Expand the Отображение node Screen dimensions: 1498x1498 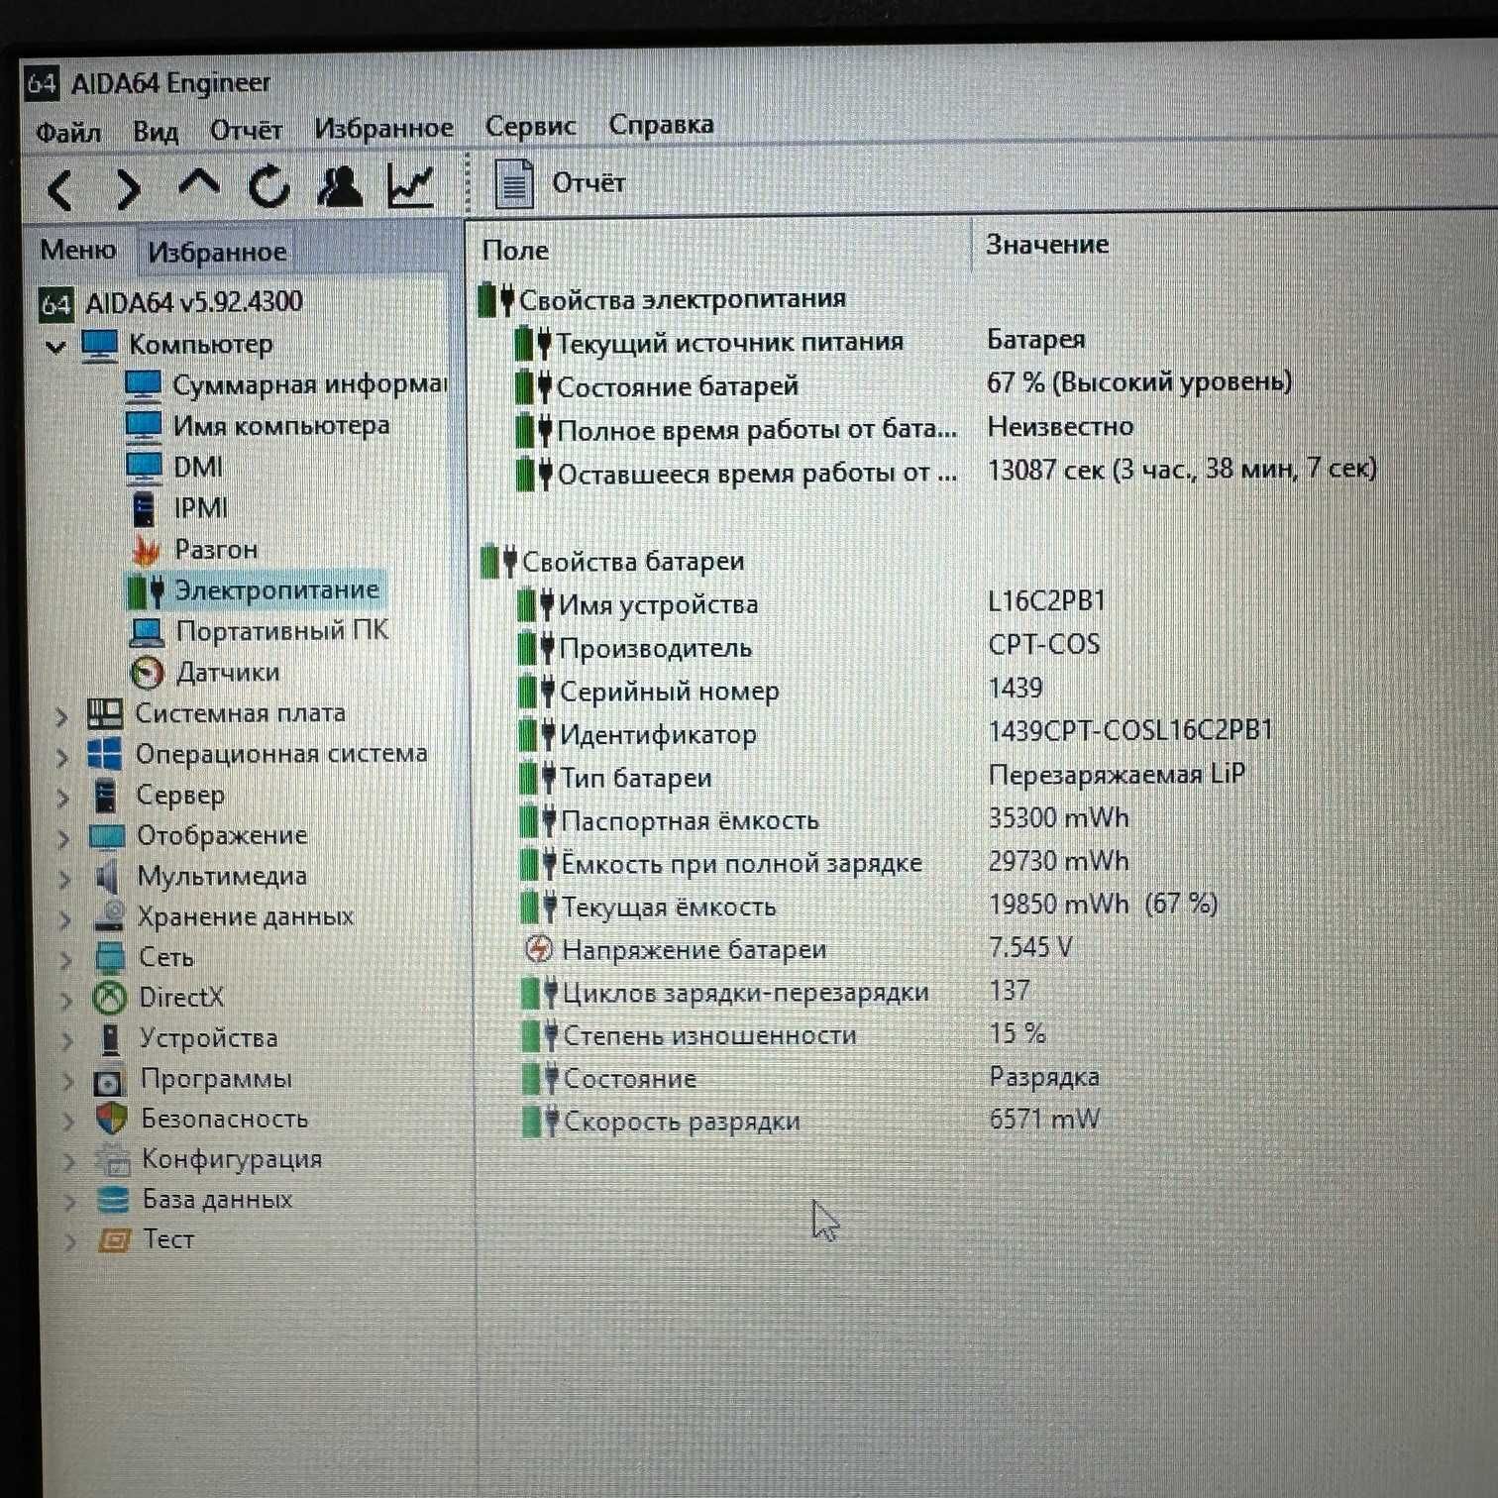pyautogui.click(x=63, y=838)
